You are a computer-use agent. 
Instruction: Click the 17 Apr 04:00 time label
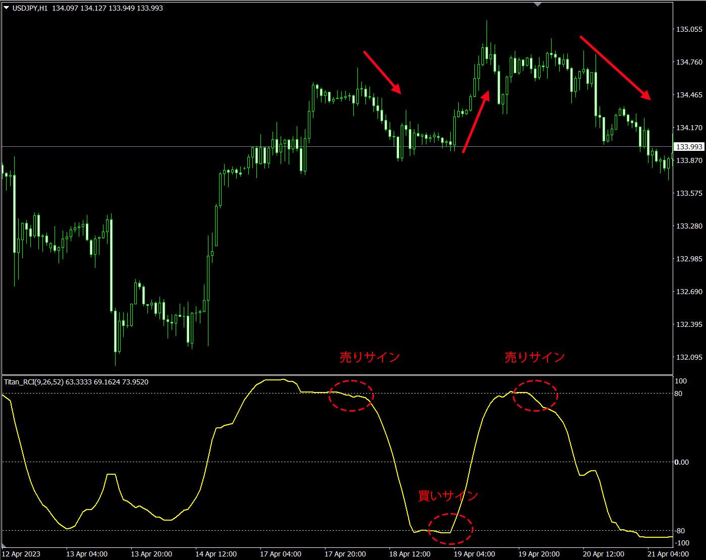(281, 554)
